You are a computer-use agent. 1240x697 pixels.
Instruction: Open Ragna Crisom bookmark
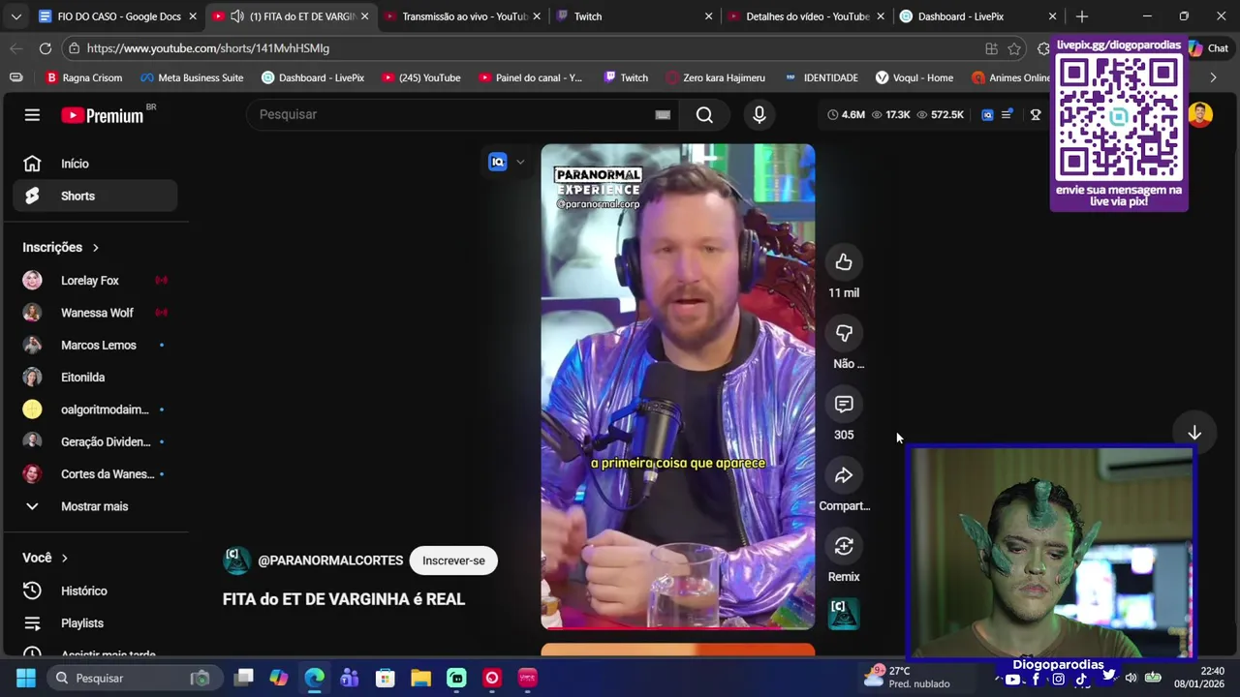click(83, 77)
